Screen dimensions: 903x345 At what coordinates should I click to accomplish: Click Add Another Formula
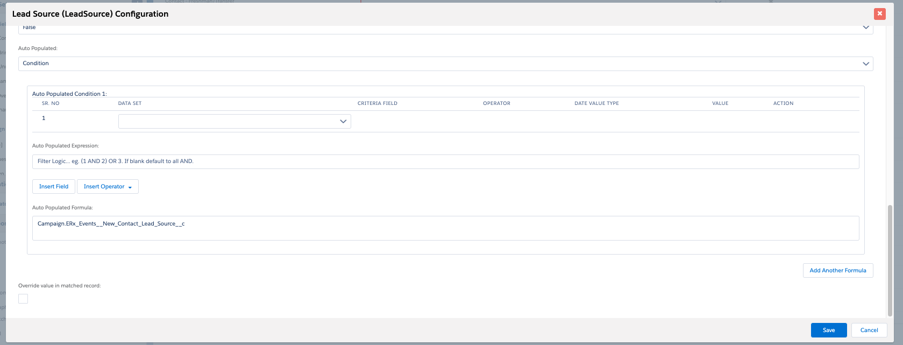coord(837,271)
